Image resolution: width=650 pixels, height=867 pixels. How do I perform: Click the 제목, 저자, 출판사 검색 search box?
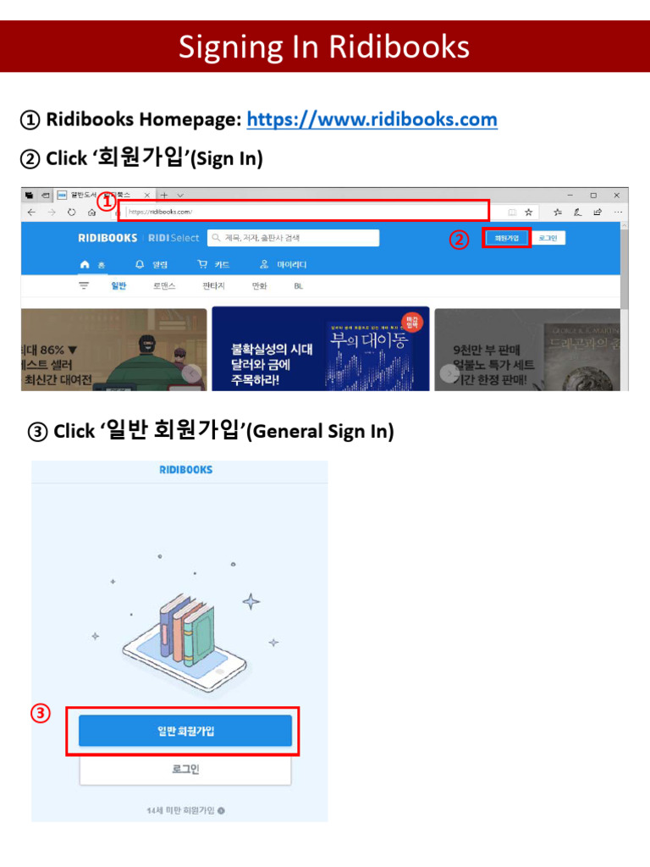(x=293, y=238)
